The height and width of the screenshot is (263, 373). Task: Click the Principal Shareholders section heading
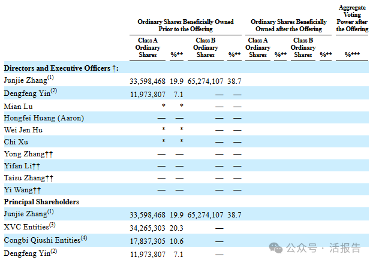click(41, 202)
